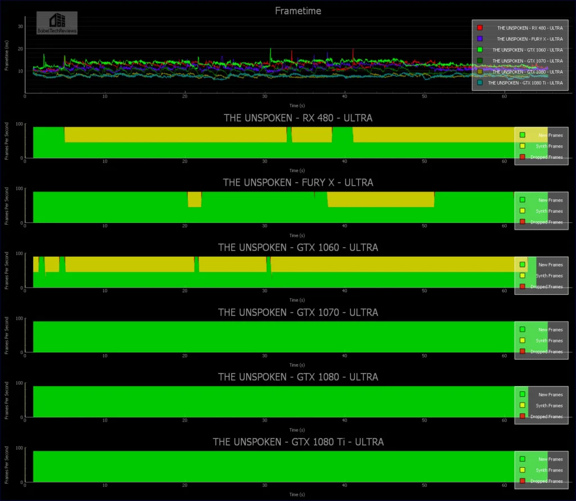Click the 'THE UNSPOKEN - FURY X - ULTRA' chart heading
This screenshot has width=576, height=501.
298,183
